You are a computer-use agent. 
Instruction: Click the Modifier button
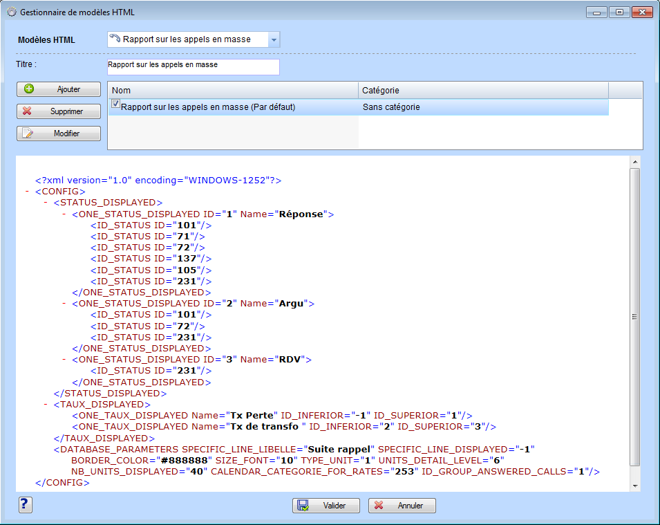coord(59,133)
